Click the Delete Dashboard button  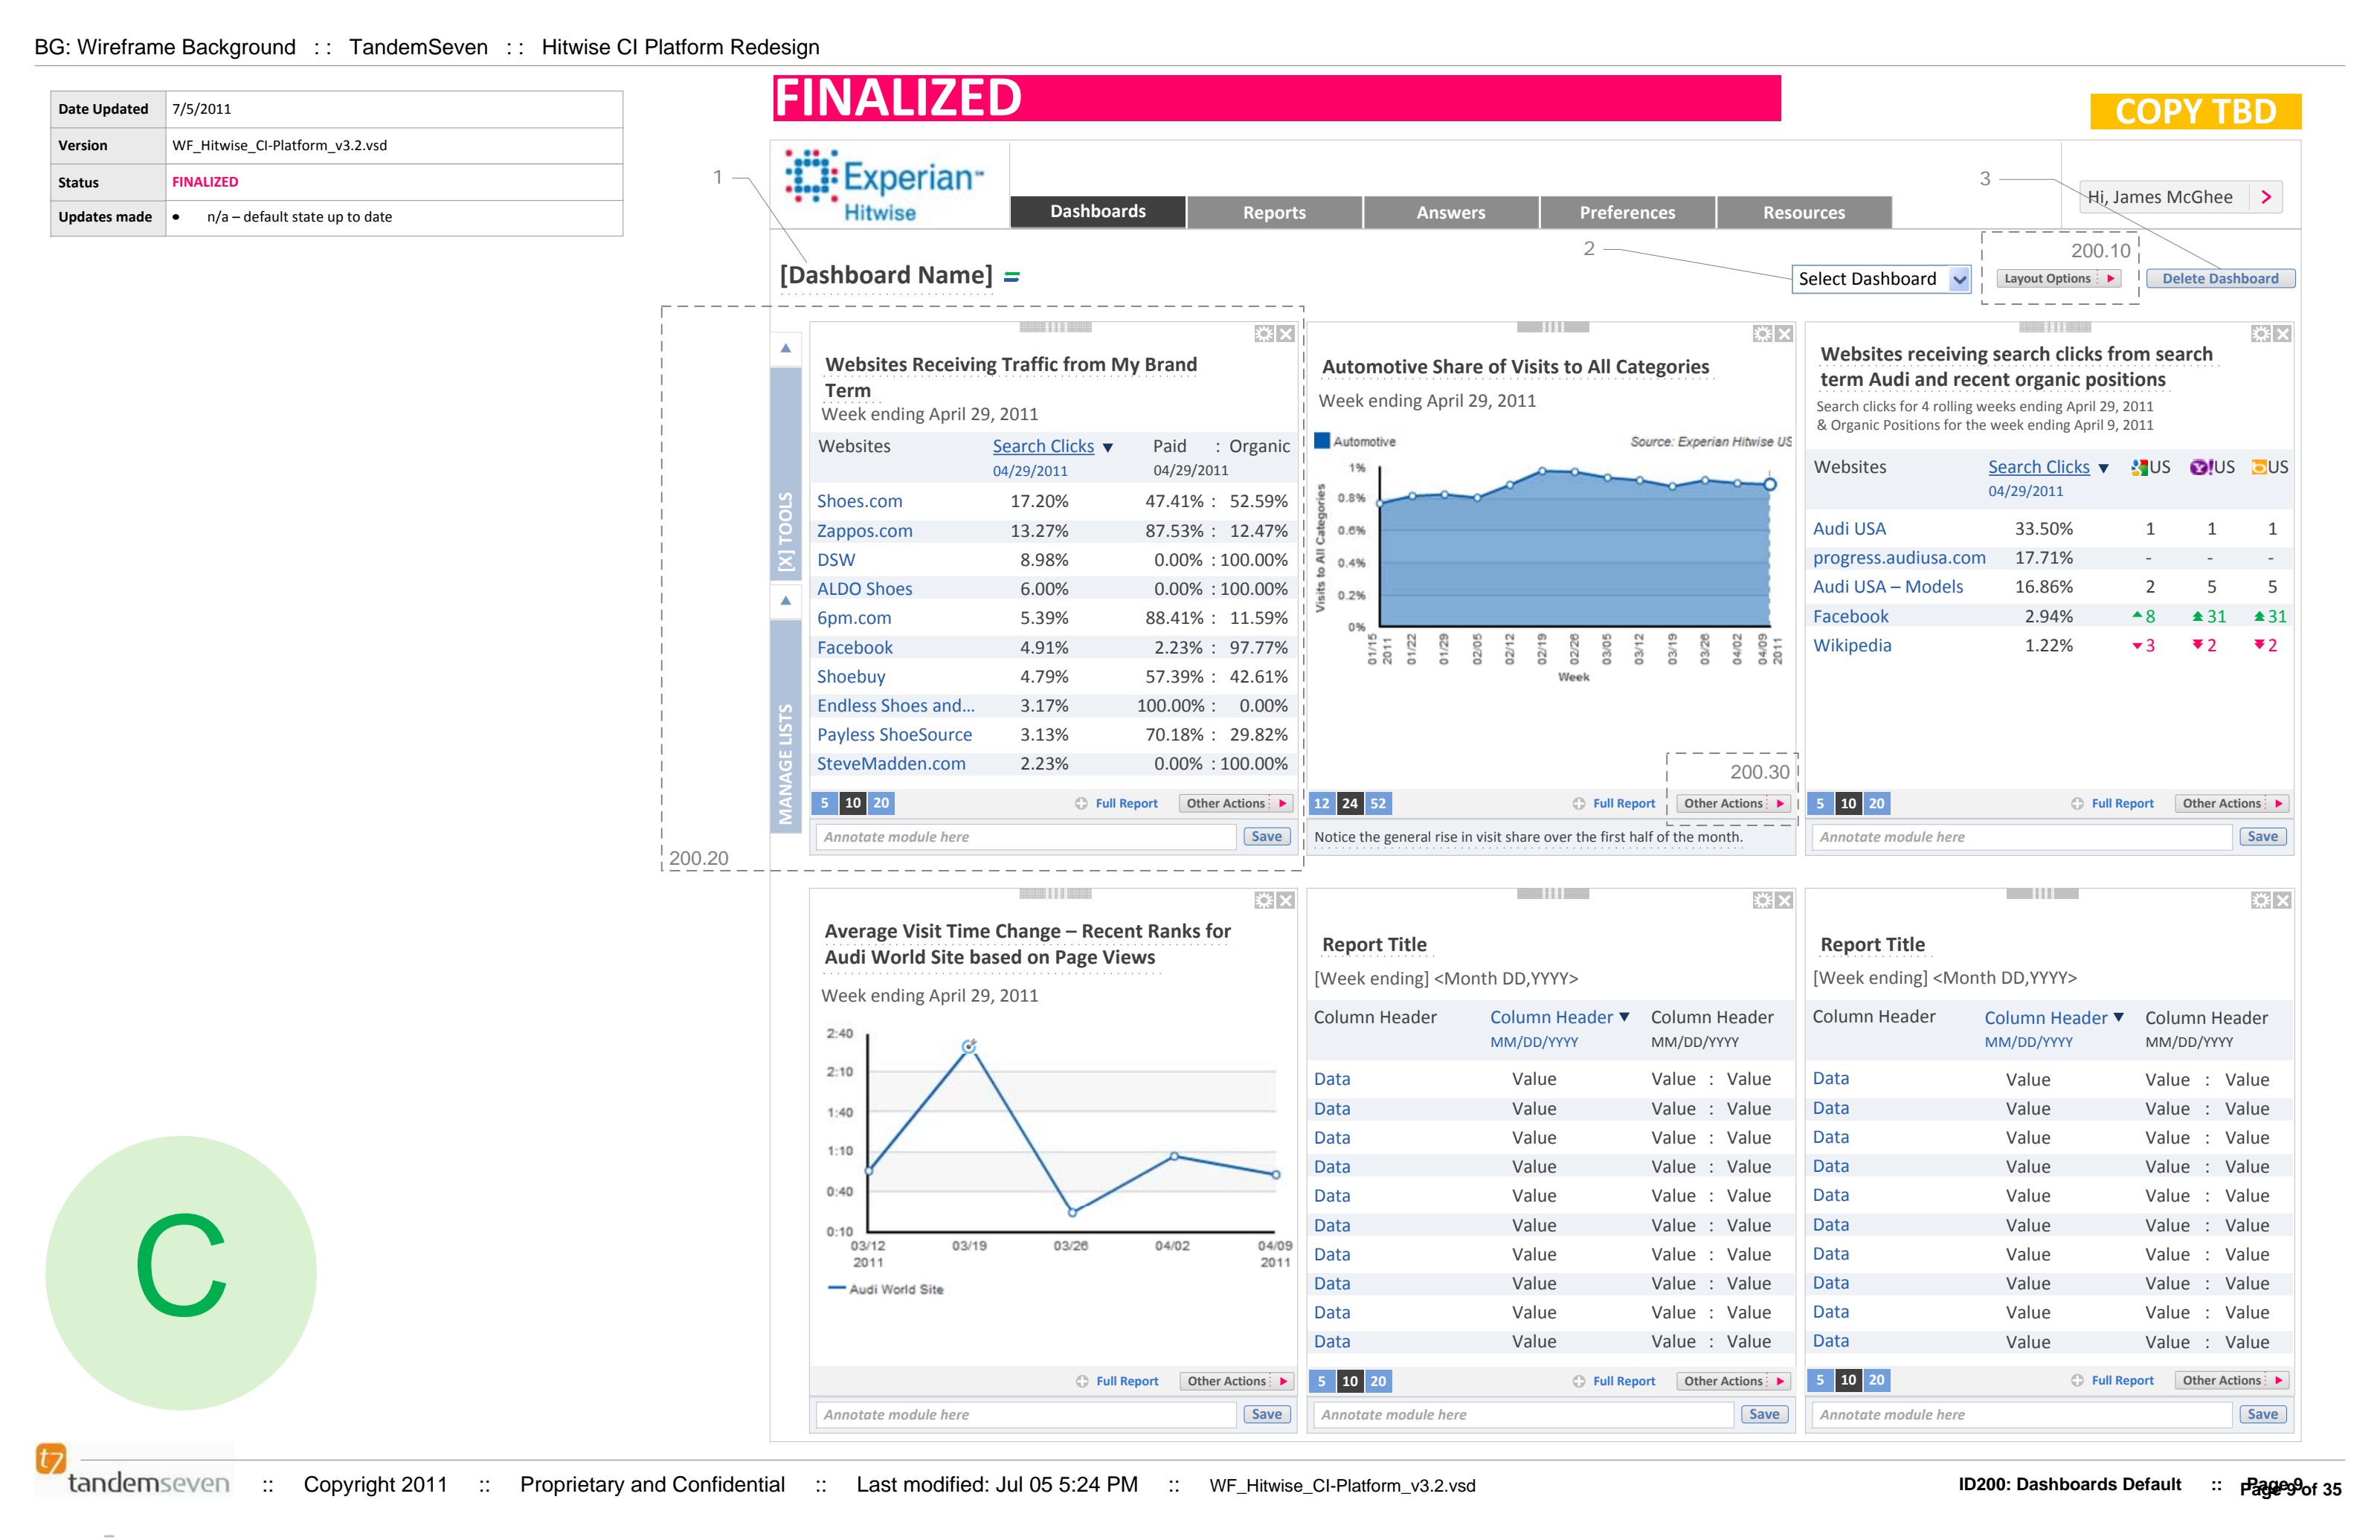point(2221,279)
